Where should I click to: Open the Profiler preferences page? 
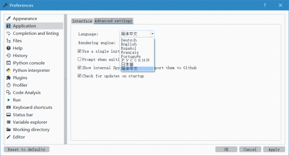[34, 85]
